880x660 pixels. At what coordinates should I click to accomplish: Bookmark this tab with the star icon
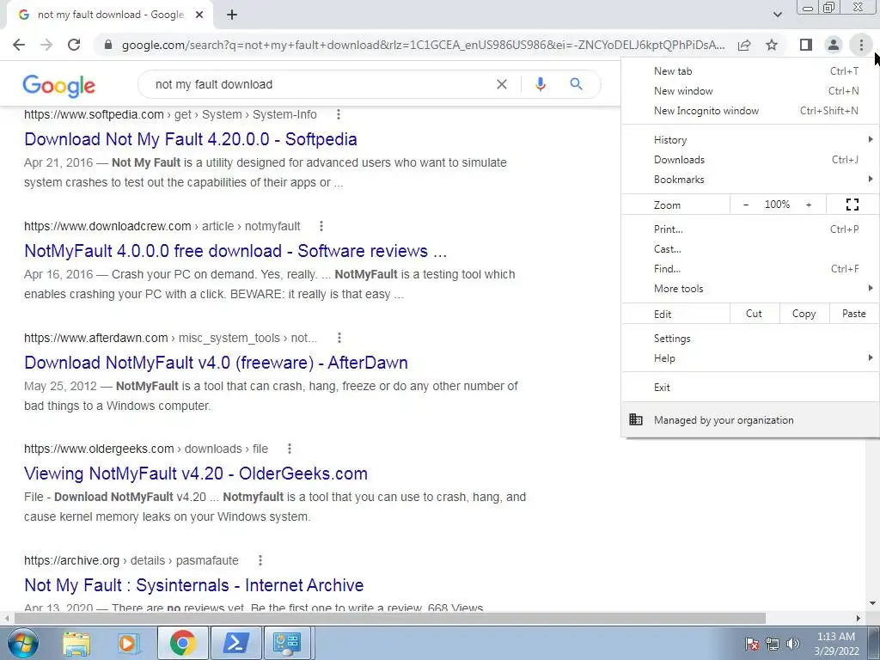(x=772, y=45)
